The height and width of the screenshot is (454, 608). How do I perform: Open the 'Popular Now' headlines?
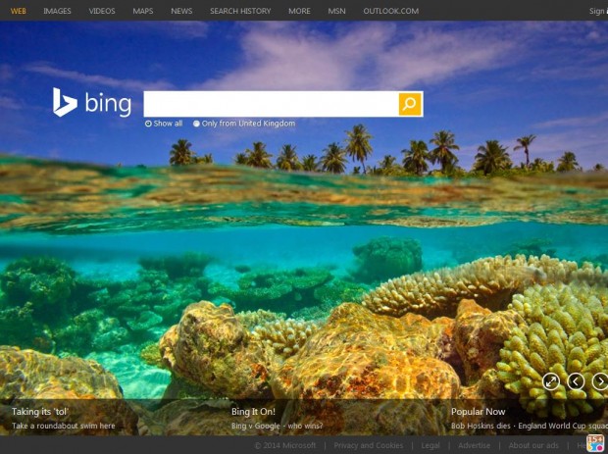click(x=478, y=412)
